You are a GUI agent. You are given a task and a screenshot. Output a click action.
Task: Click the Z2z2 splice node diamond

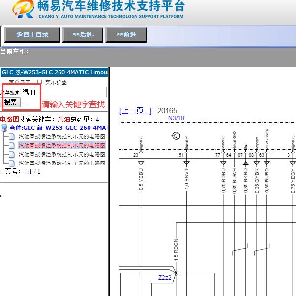(176, 273)
